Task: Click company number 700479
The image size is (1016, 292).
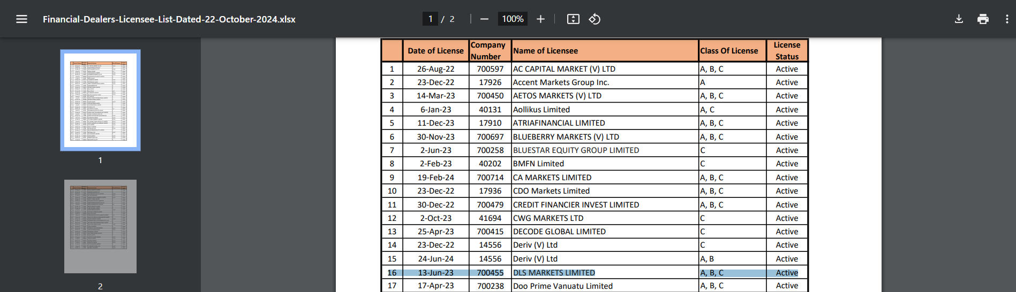Action: [x=490, y=205]
